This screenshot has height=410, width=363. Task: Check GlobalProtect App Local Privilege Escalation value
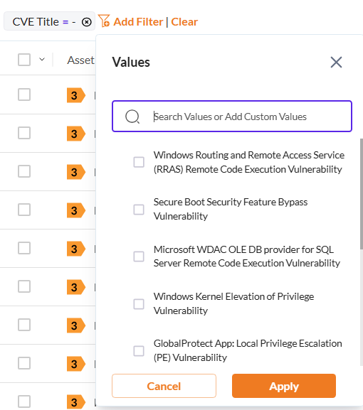139,350
